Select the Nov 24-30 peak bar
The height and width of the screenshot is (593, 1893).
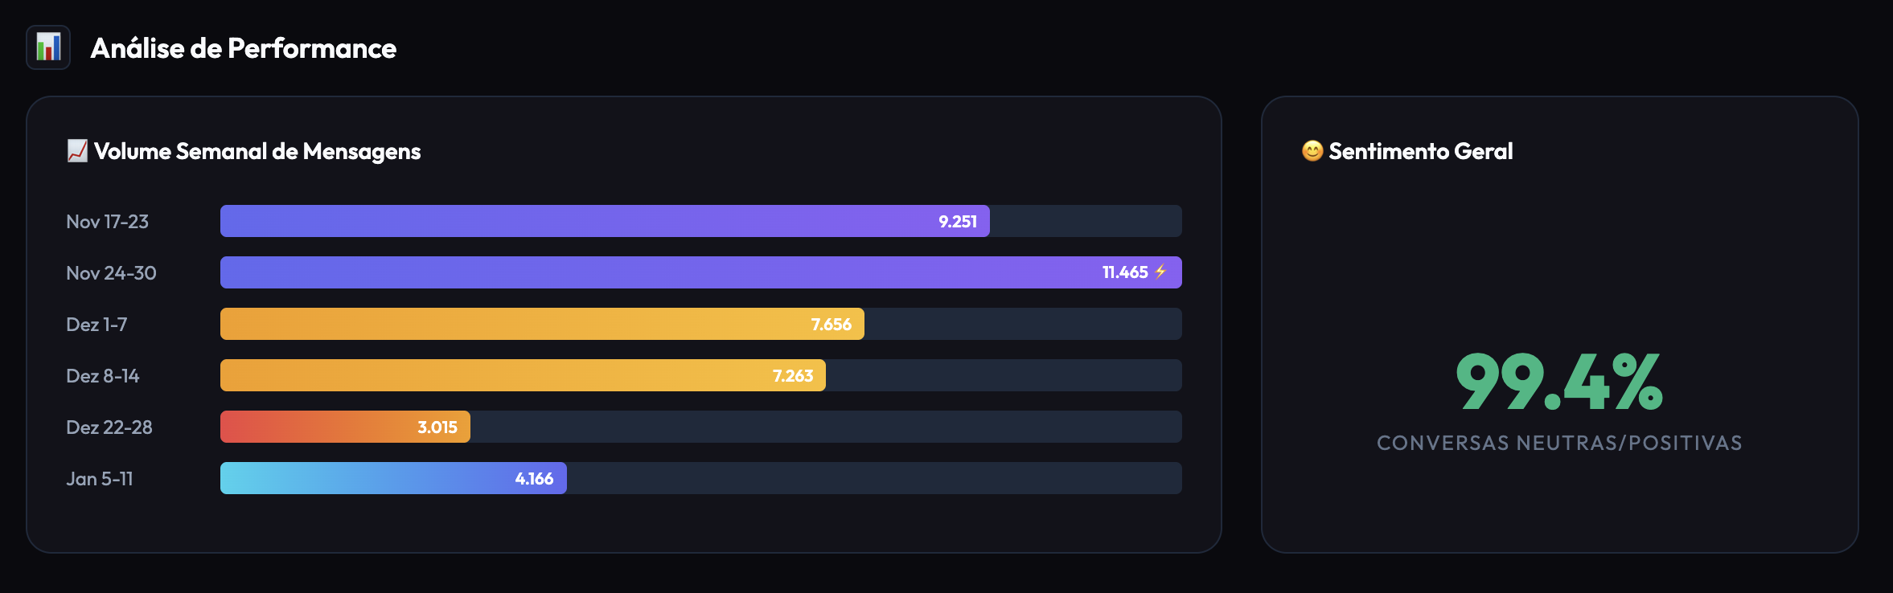643,272
